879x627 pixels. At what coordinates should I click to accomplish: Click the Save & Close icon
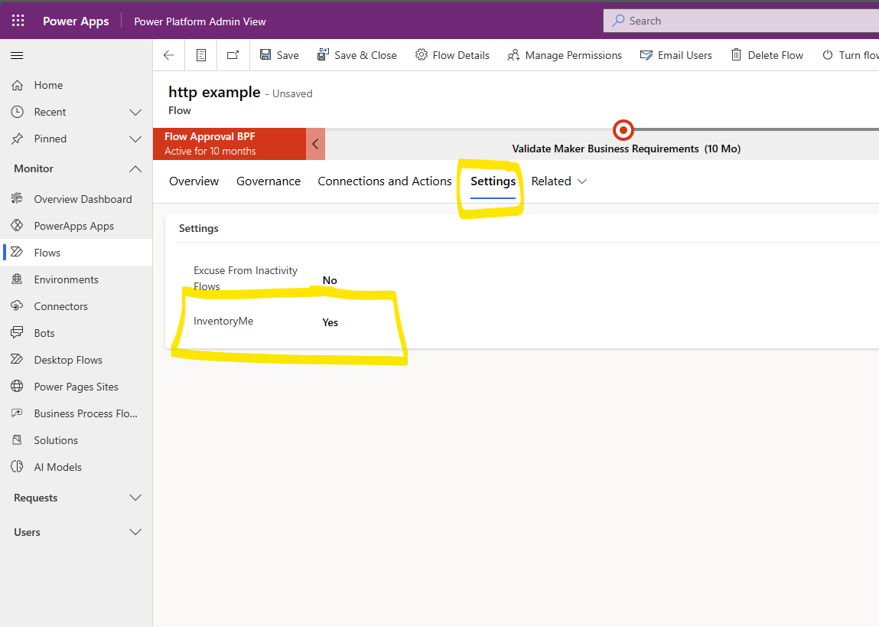tap(323, 54)
